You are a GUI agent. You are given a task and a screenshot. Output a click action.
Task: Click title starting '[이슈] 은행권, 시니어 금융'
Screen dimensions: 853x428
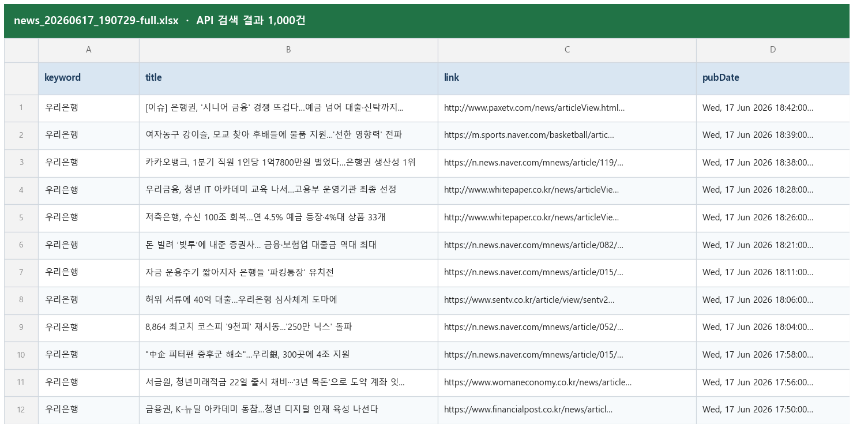coord(288,108)
